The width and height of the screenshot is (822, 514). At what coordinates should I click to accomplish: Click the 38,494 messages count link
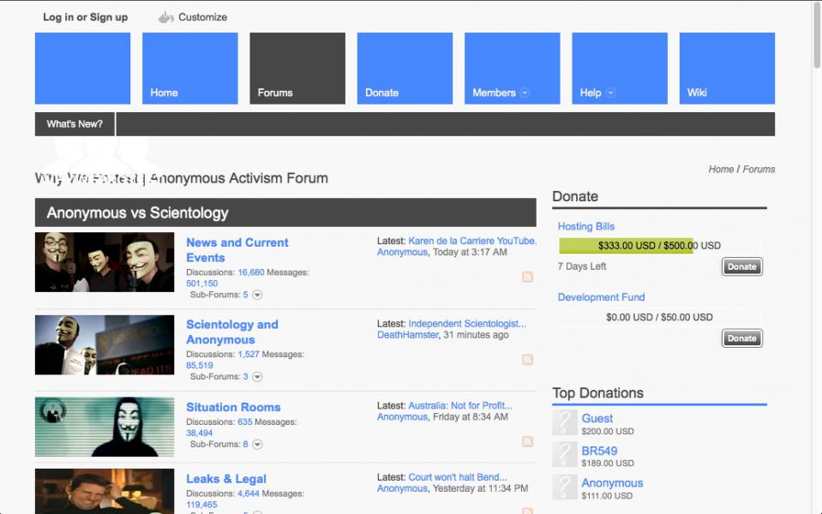click(199, 433)
